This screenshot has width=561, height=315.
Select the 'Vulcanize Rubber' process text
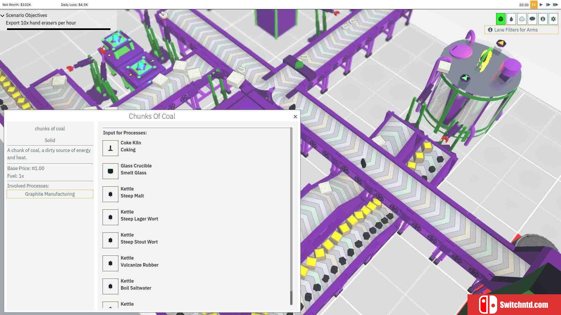point(140,265)
